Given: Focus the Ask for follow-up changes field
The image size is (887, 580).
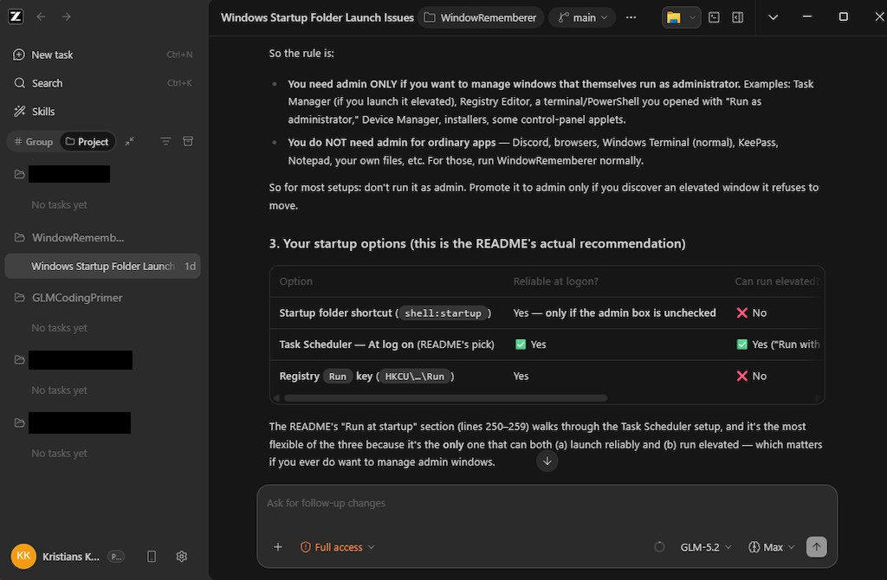Looking at the screenshot, I should click(547, 503).
